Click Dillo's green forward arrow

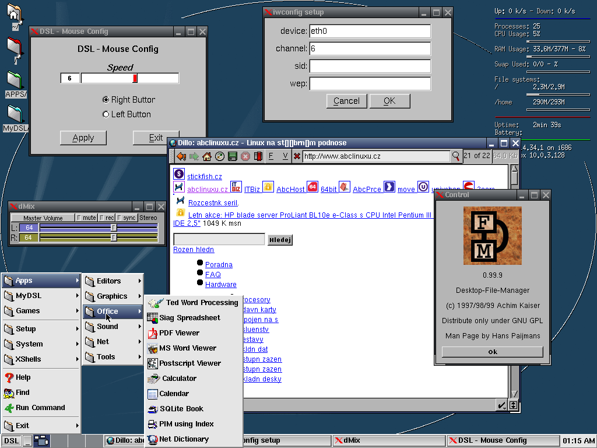point(194,156)
